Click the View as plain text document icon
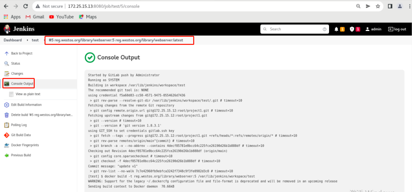Screen dimensions: 412x192 (x=11, y=94)
